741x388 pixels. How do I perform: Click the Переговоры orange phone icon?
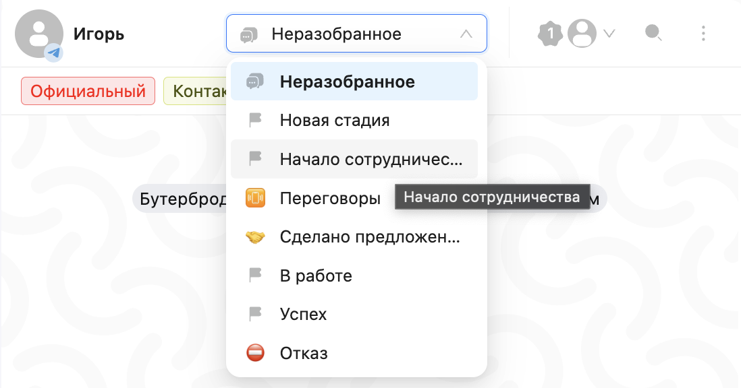(x=255, y=198)
